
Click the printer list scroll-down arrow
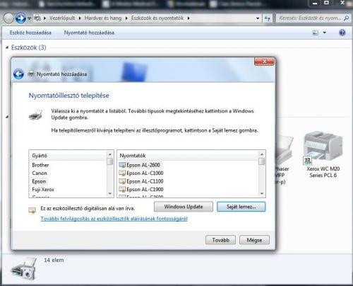(261, 194)
